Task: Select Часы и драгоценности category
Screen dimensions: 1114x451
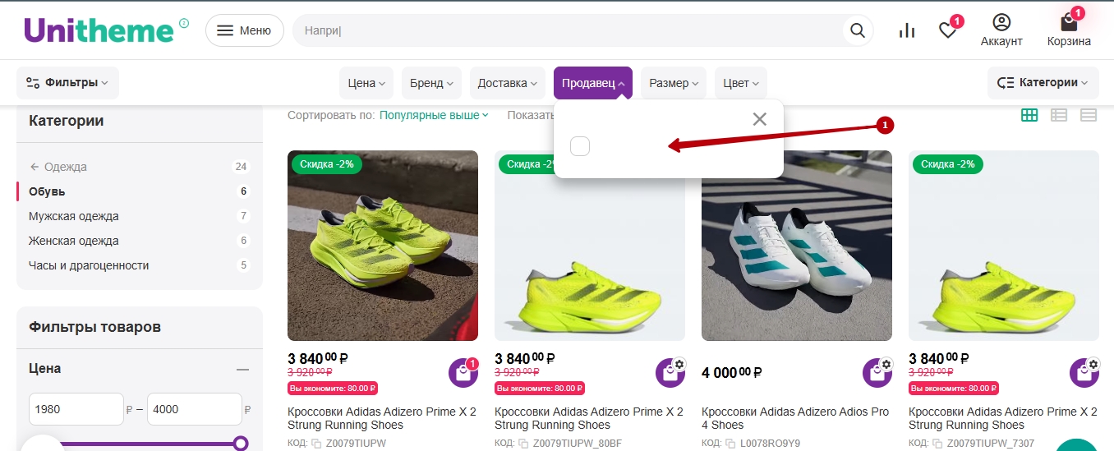Action: 89,265
